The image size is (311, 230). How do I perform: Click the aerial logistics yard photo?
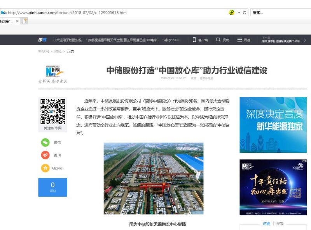pyautogui.click(x=154, y=178)
